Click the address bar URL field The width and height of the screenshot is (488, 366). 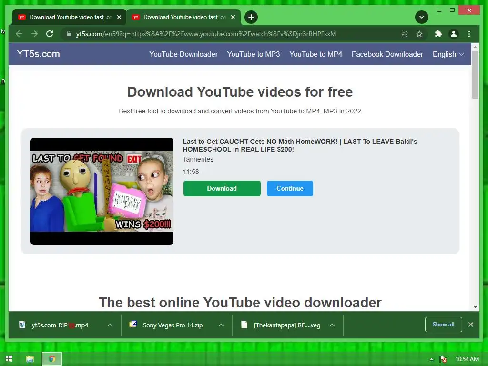(206, 34)
